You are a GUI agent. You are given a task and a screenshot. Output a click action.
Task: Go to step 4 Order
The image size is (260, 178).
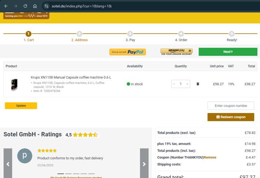click(x=181, y=40)
